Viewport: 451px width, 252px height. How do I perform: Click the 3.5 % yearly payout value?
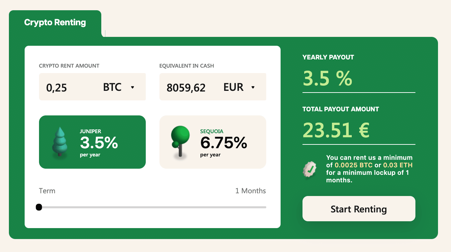click(x=327, y=78)
